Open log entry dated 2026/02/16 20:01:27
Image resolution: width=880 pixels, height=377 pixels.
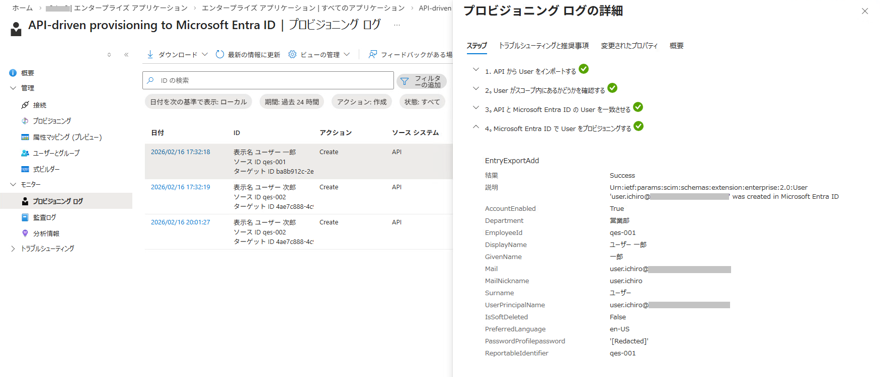click(181, 222)
